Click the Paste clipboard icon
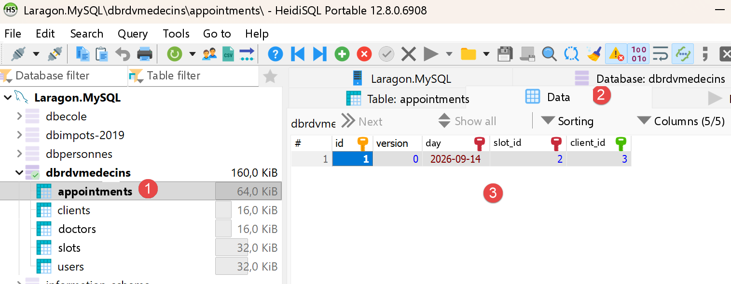This screenshot has width=731, height=284. click(102, 54)
